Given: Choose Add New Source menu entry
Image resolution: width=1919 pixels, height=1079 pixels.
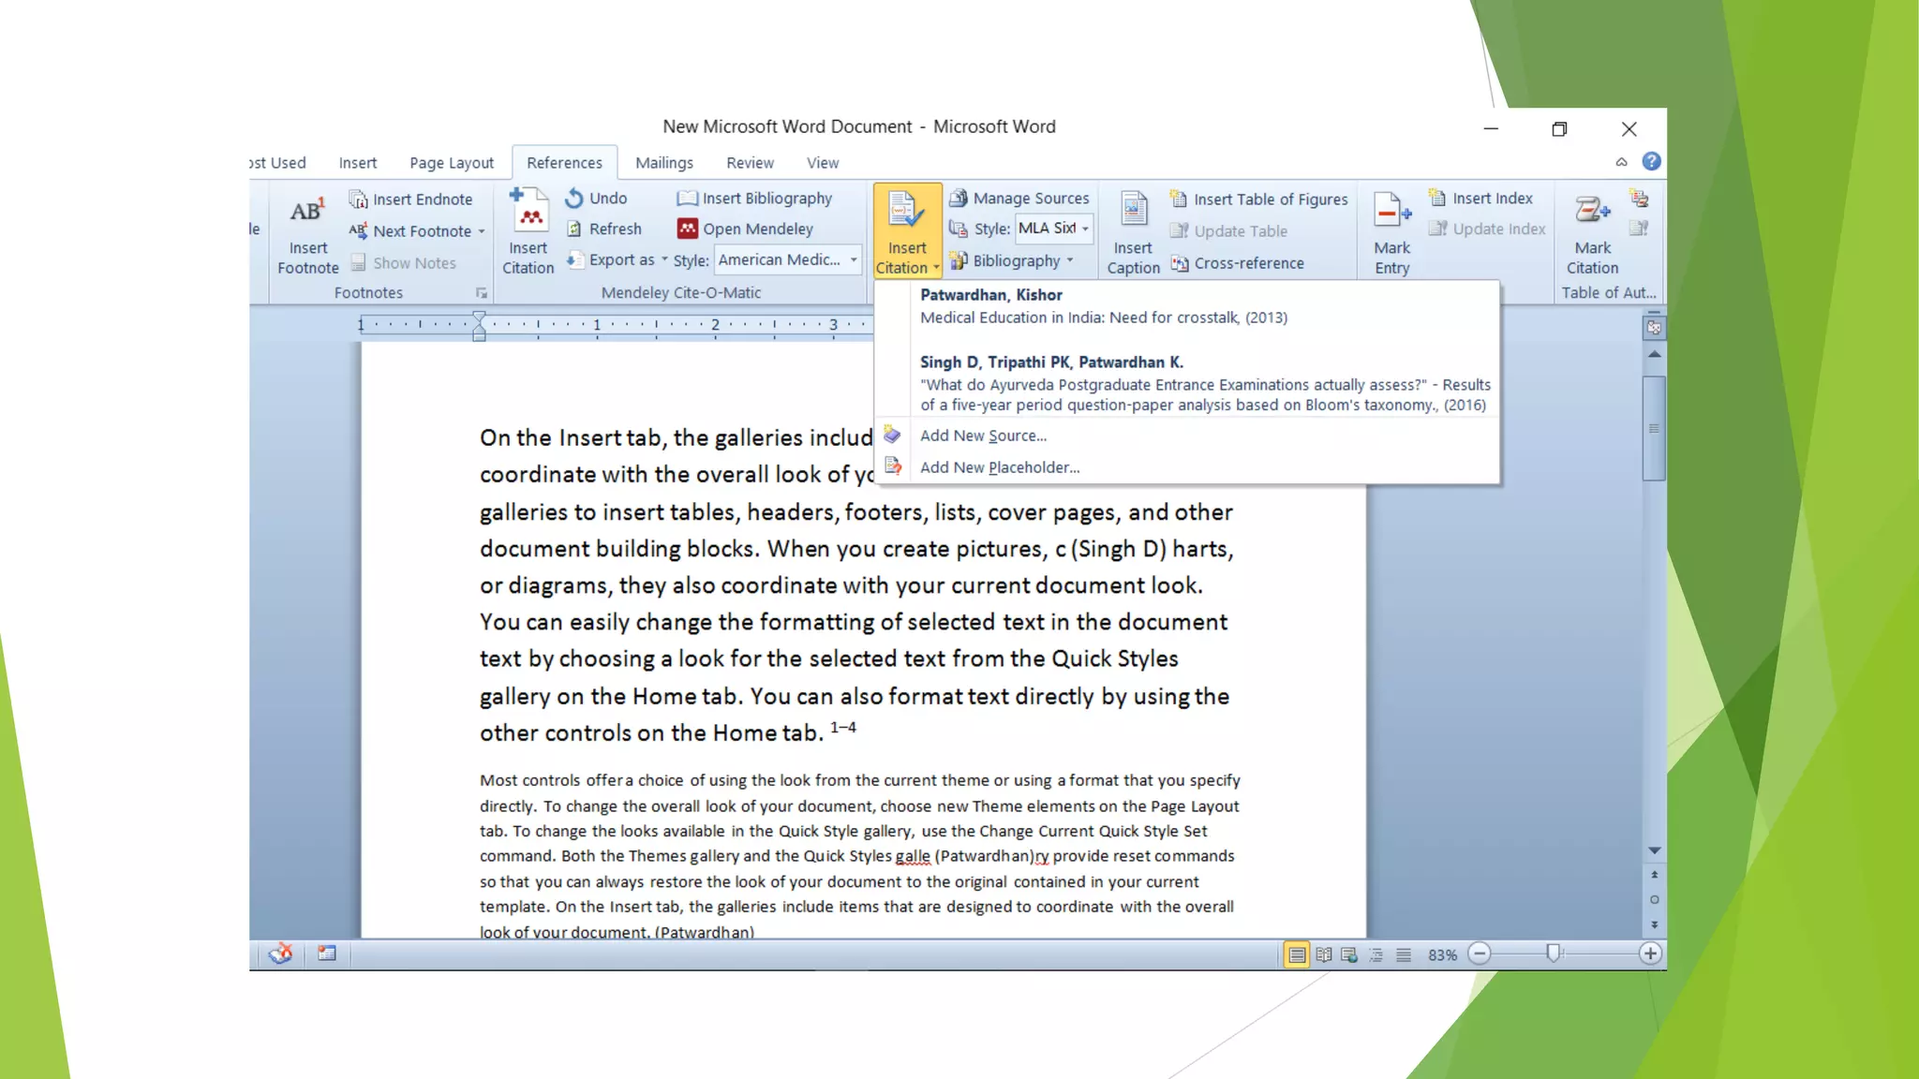Looking at the screenshot, I should [x=983, y=436].
